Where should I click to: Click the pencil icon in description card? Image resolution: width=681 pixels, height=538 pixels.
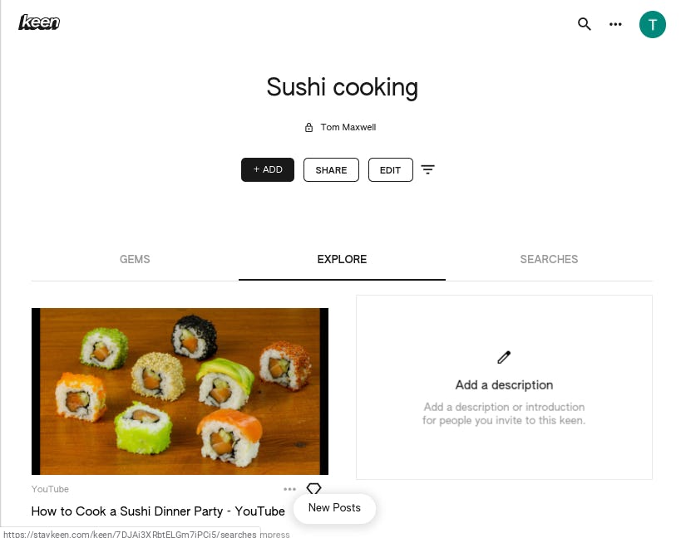click(504, 358)
